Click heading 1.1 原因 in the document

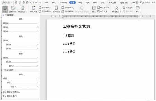point(68,35)
